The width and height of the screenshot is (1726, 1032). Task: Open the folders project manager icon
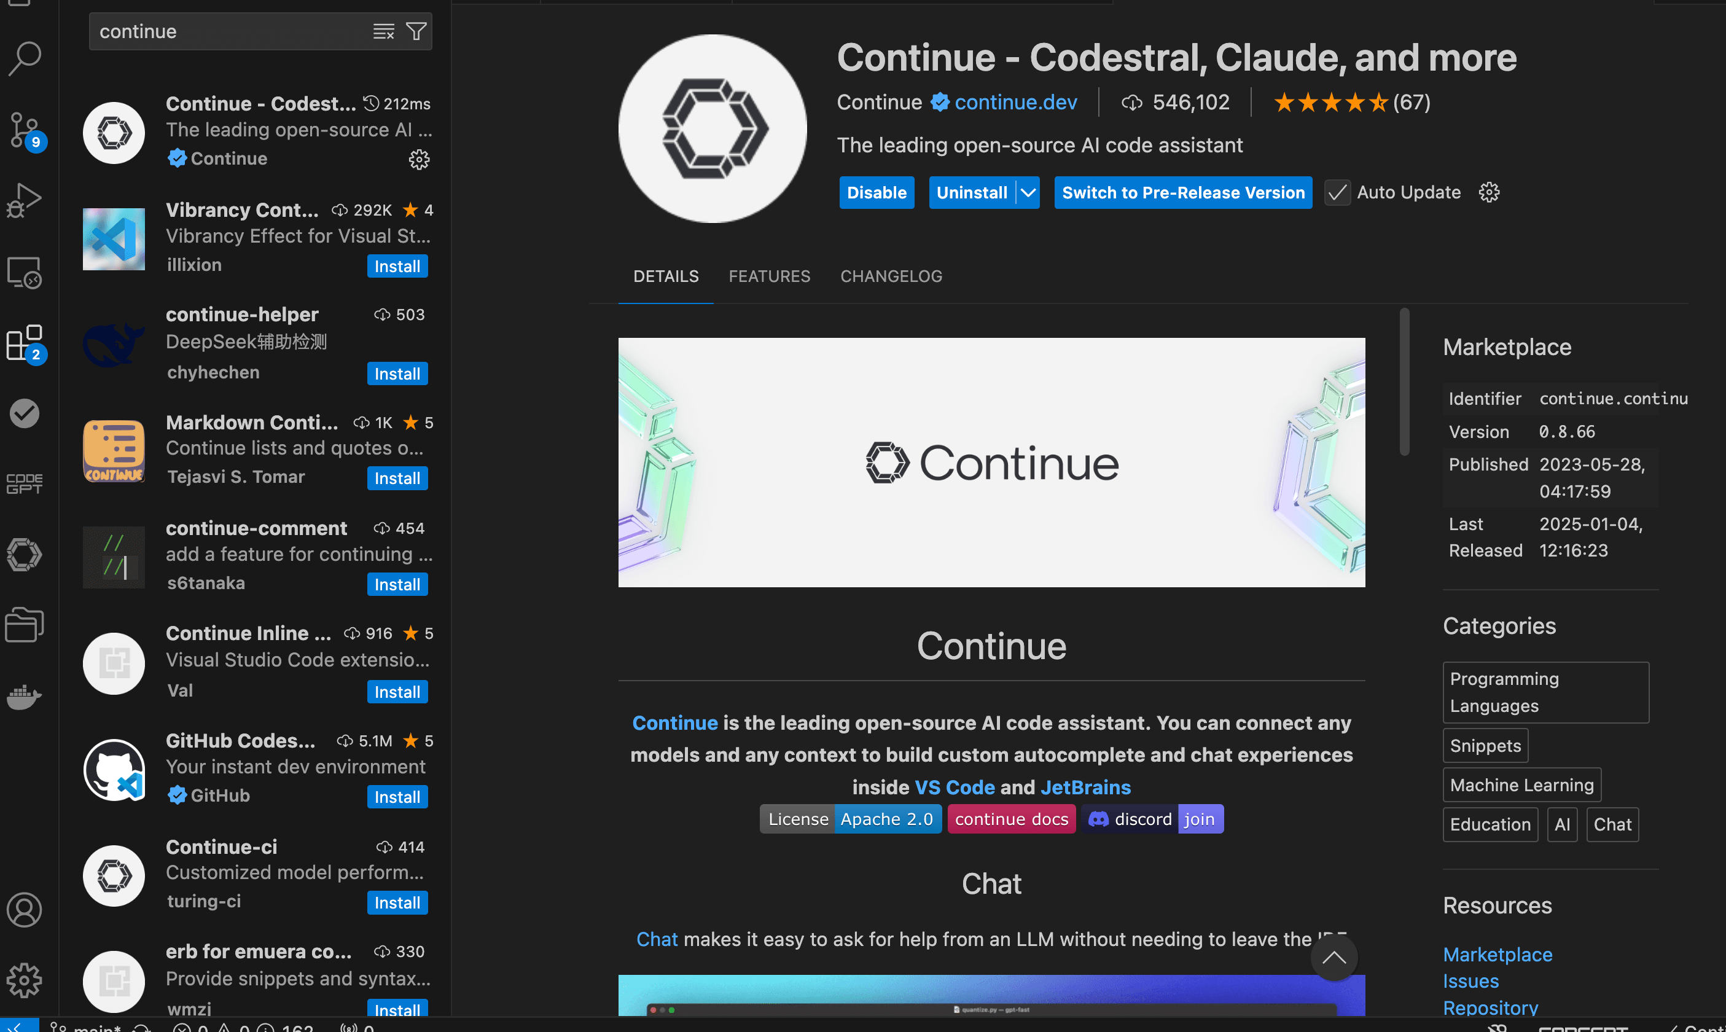click(25, 625)
